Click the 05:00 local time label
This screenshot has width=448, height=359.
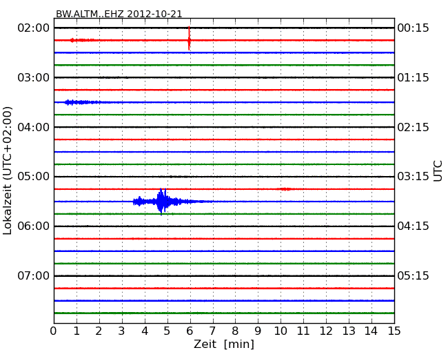coord(34,176)
